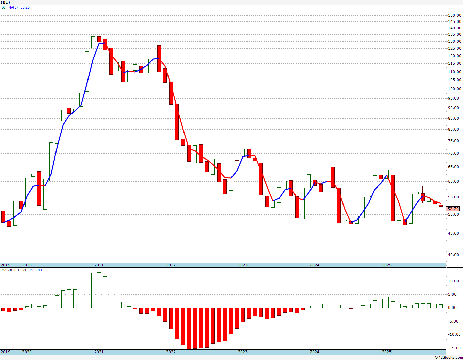This screenshot has width=463, height=360.
Task: Select the MA(3) indicator label
Action: [x=13, y=7]
